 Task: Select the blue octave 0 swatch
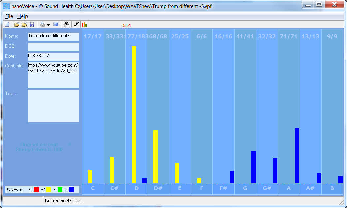pyautogui.click(x=71, y=189)
